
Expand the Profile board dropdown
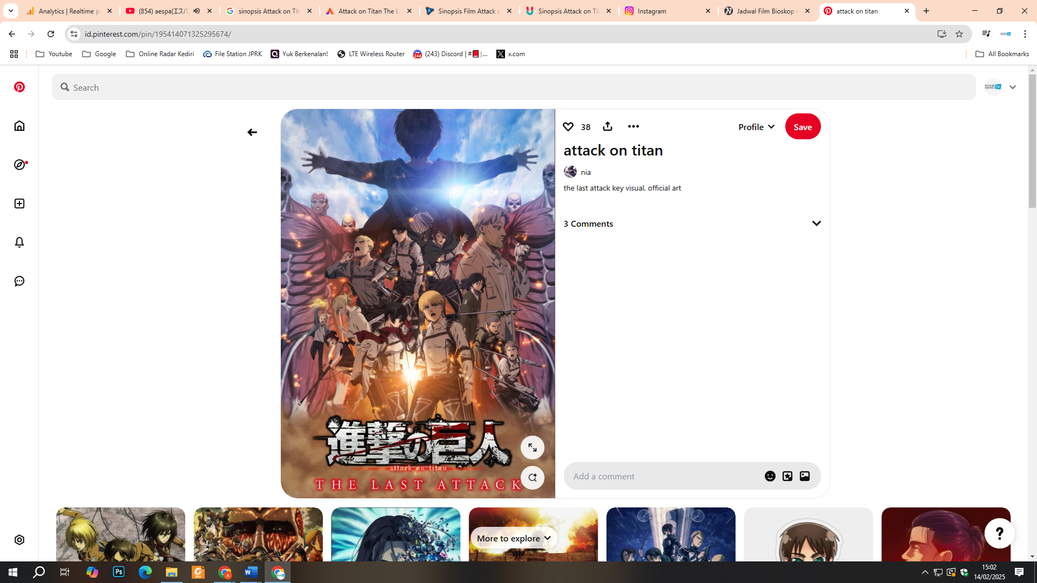(x=756, y=127)
